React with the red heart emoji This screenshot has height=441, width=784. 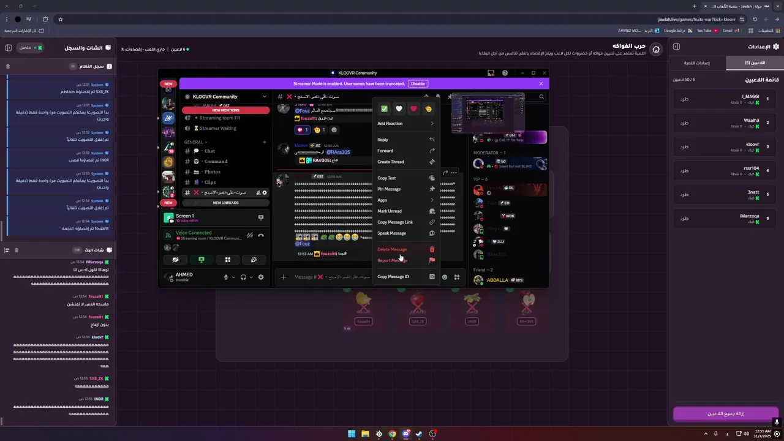click(x=413, y=108)
